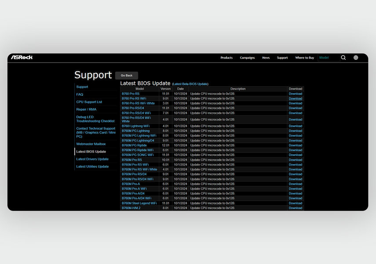376x264 pixels.
Task: Open Latest Utilities Update sidebar link
Action: pos(92,166)
